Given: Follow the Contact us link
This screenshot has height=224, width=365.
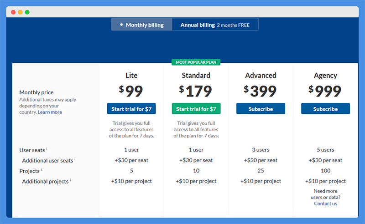Looking at the screenshot, I should [325, 204].
